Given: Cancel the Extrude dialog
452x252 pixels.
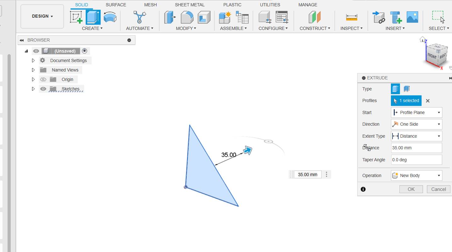Looking at the screenshot, I should coord(438,189).
